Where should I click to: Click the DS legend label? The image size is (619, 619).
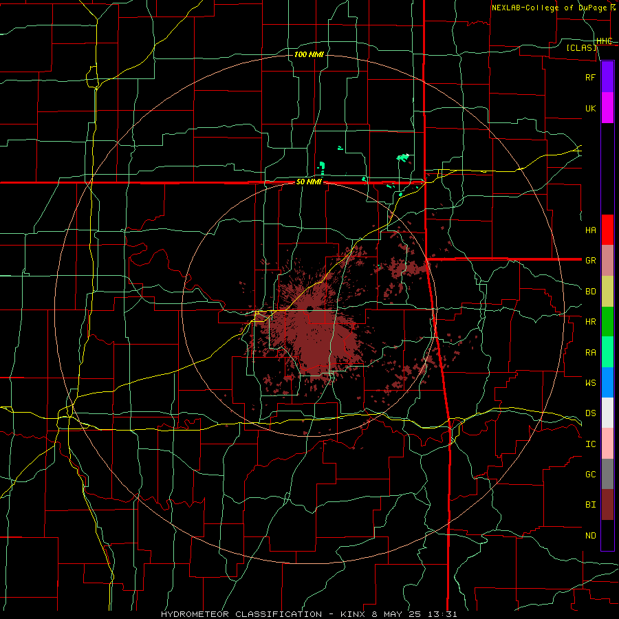pyautogui.click(x=591, y=413)
